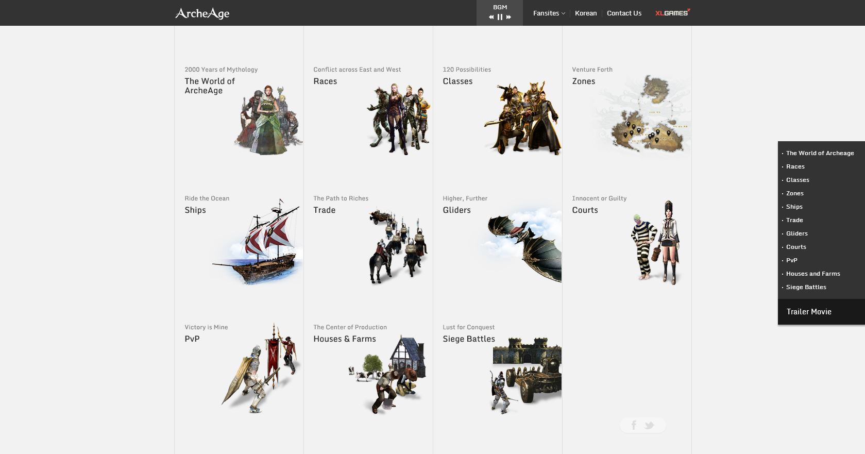Click the world map Zones image

pos(641,116)
